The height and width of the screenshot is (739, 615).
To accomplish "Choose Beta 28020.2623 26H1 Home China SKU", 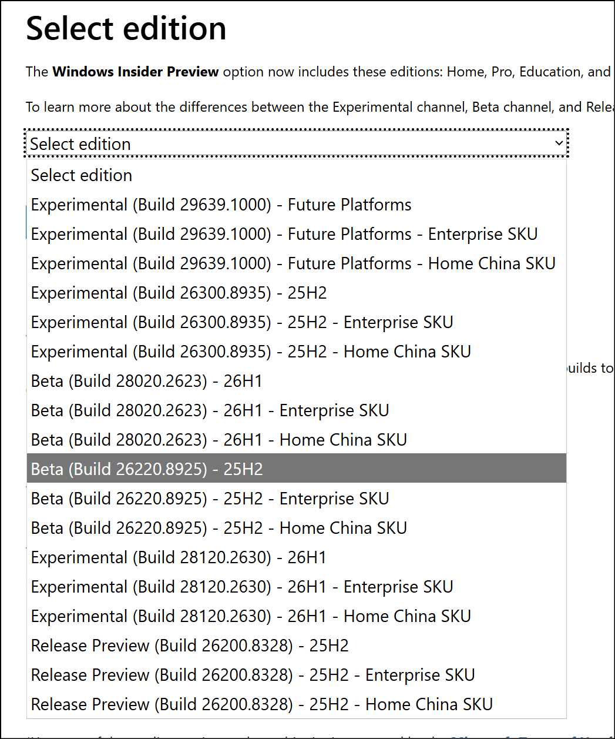I will click(297, 440).
